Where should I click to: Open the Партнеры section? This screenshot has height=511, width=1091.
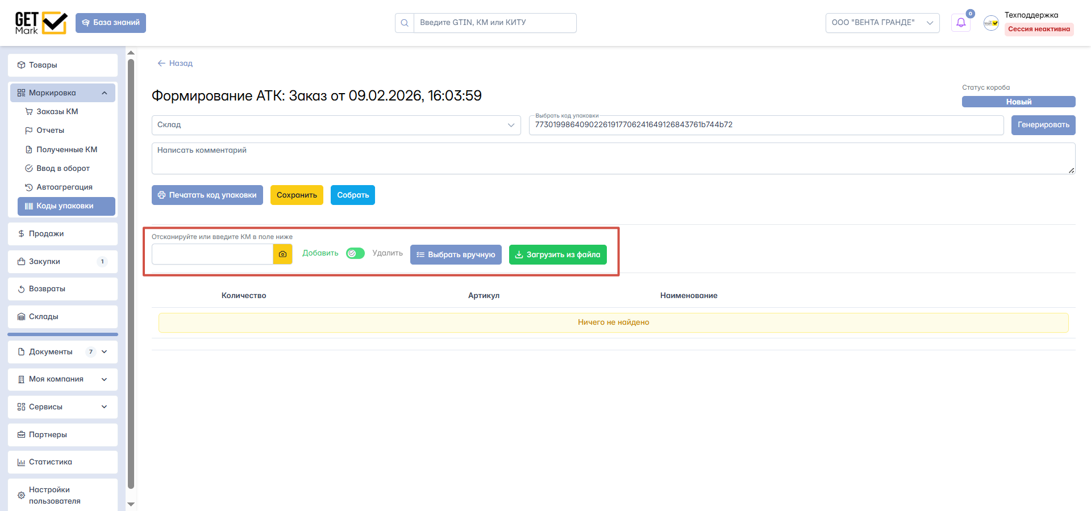[63, 434]
